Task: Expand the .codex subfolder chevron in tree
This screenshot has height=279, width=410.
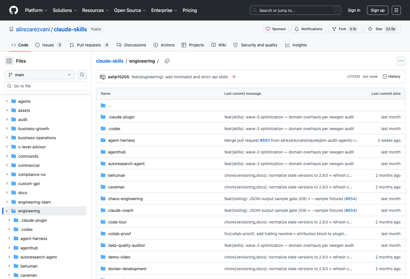Action: [x=9, y=229]
